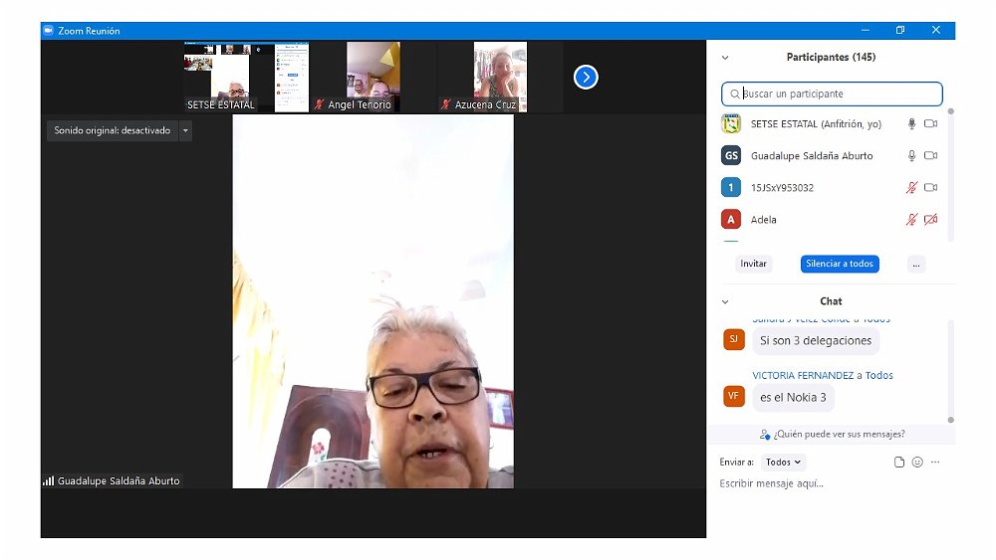996x560 pixels.
Task: Click the SETSE ESTATAL avatar in participants list
Action: pyautogui.click(x=731, y=124)
